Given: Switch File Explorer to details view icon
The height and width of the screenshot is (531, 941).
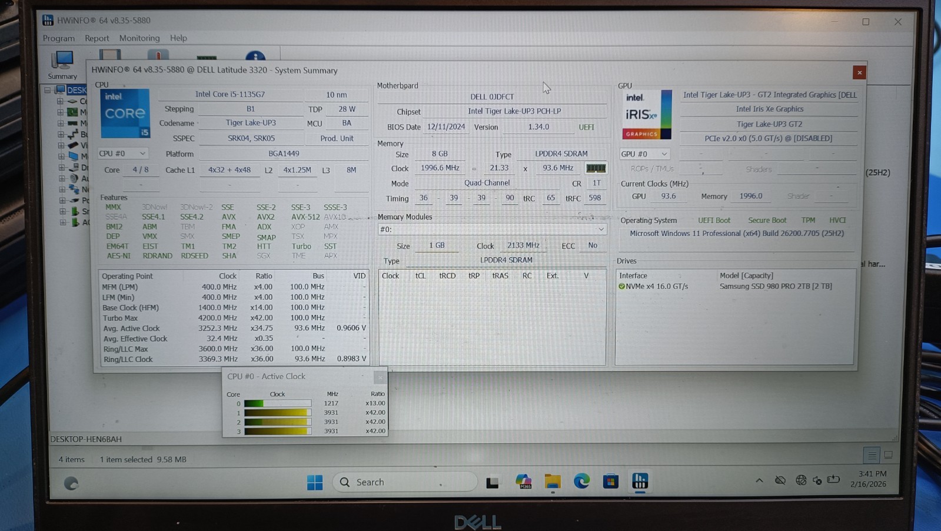Looking at the screenshot, I should (872, 455).
